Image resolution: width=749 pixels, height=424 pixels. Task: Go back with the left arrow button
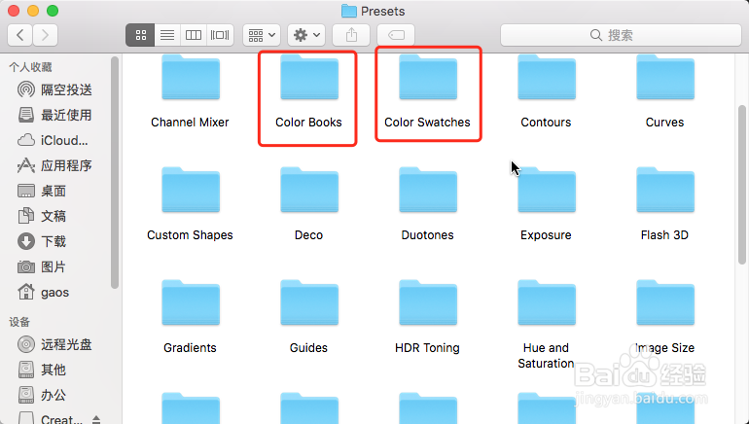click(20, 35)
